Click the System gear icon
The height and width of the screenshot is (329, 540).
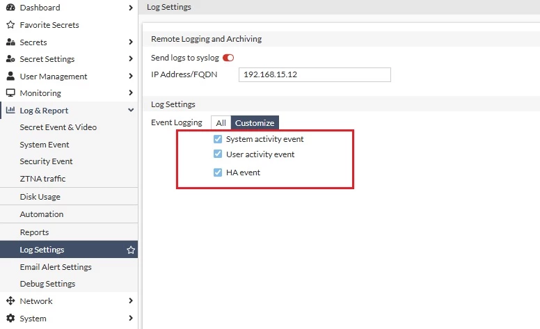10,318
